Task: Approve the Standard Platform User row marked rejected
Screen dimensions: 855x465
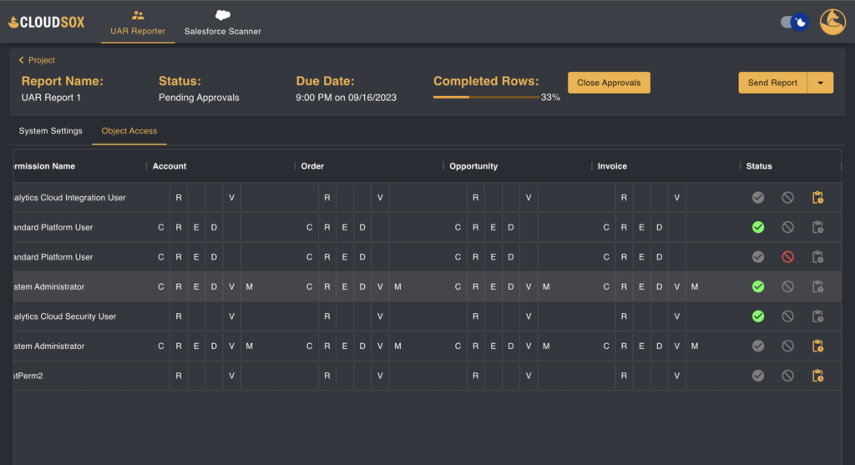Action: [x=758, y=257]
